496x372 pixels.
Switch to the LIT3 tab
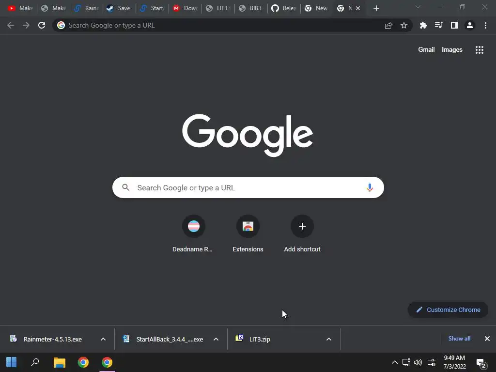pyautogui.click(x=218, y=9)
